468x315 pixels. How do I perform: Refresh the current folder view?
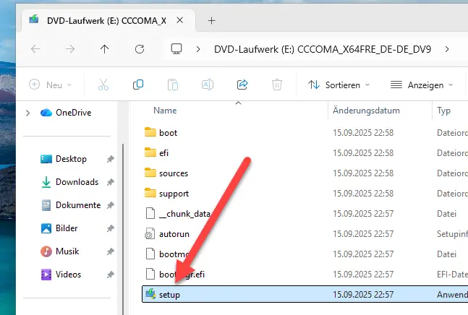tap(140, 49)
